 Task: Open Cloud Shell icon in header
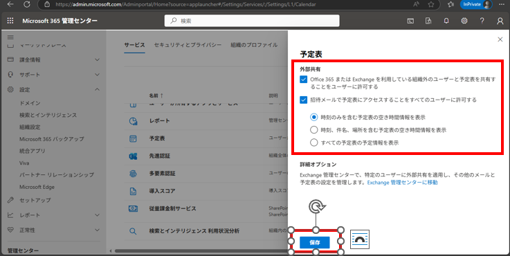[x=410, y=21]
